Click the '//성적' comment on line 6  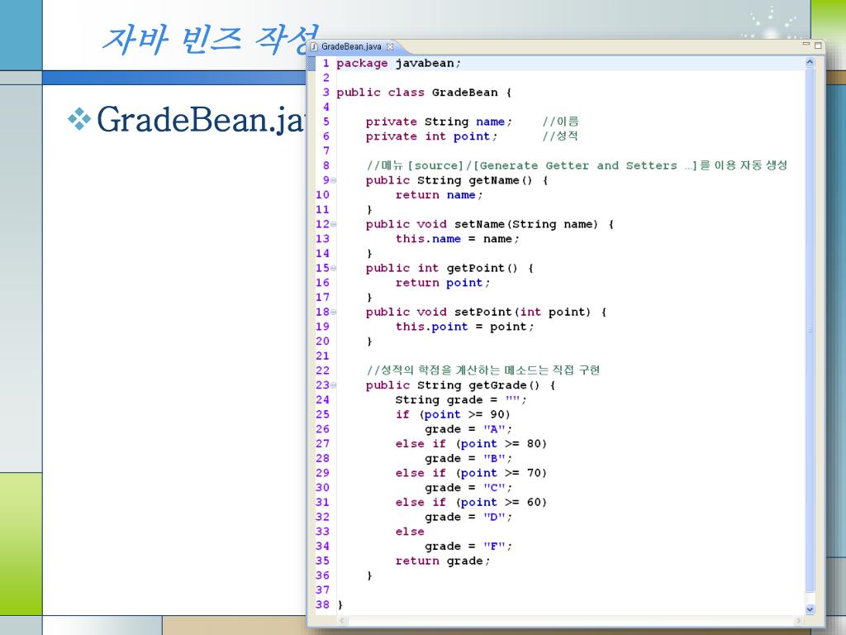pos(561,136)
